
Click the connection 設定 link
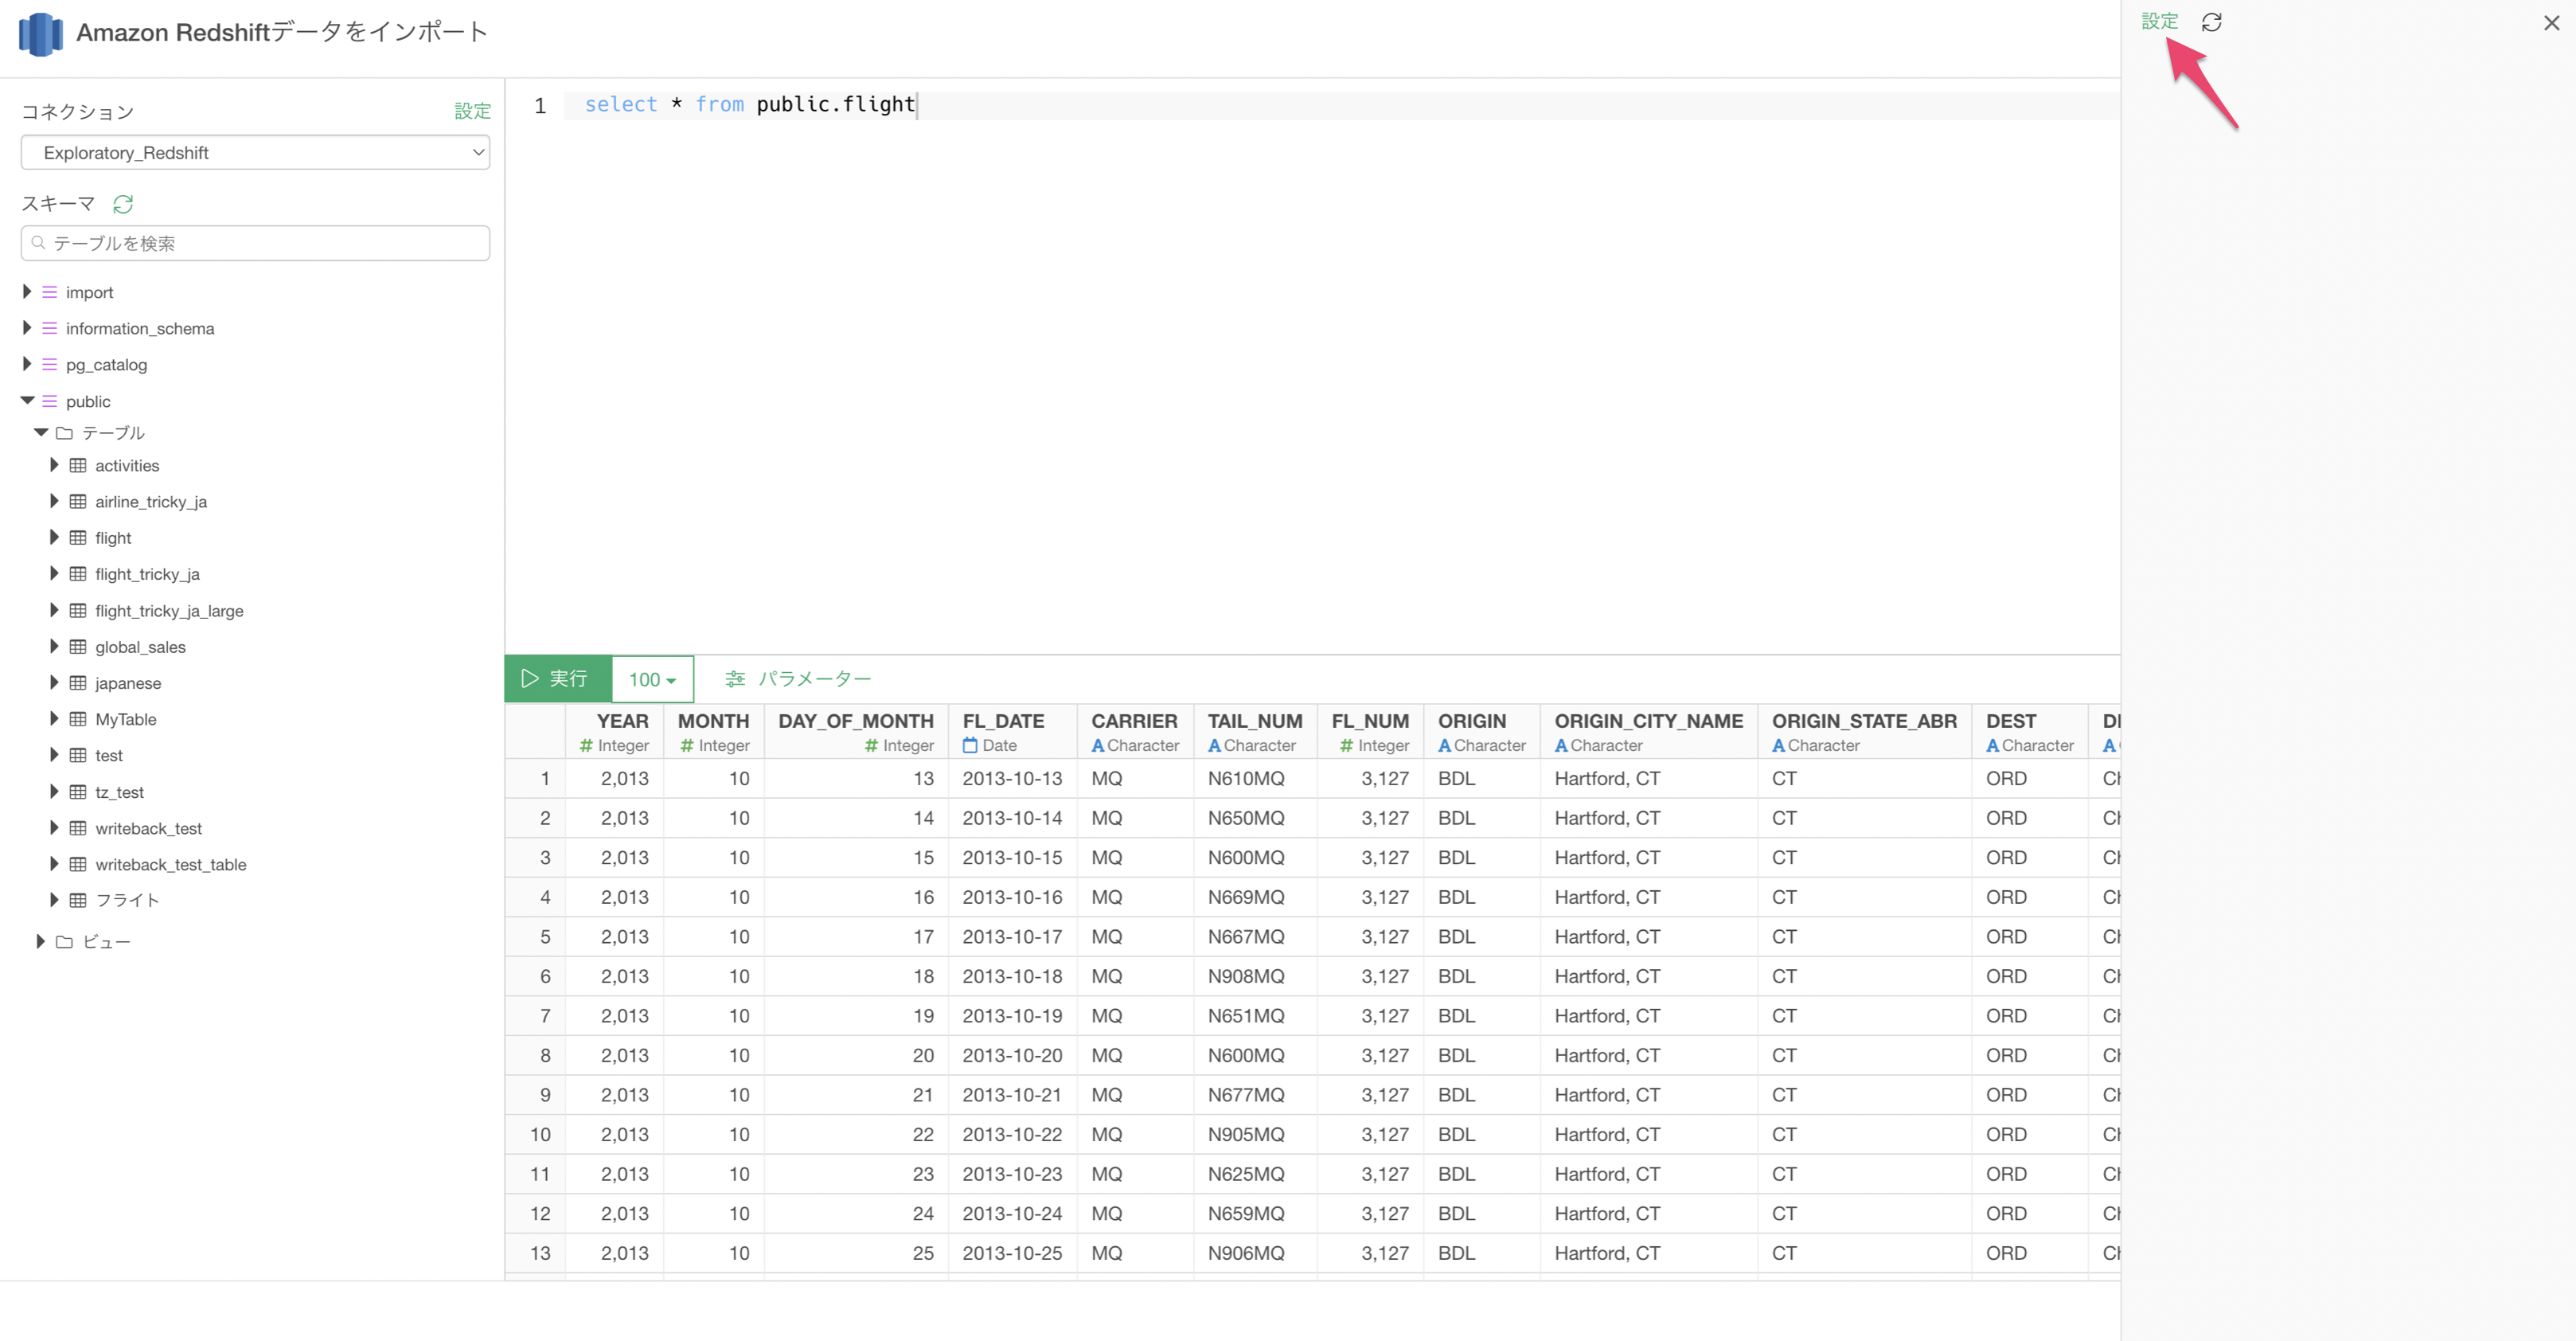click(x=472, y=111)
